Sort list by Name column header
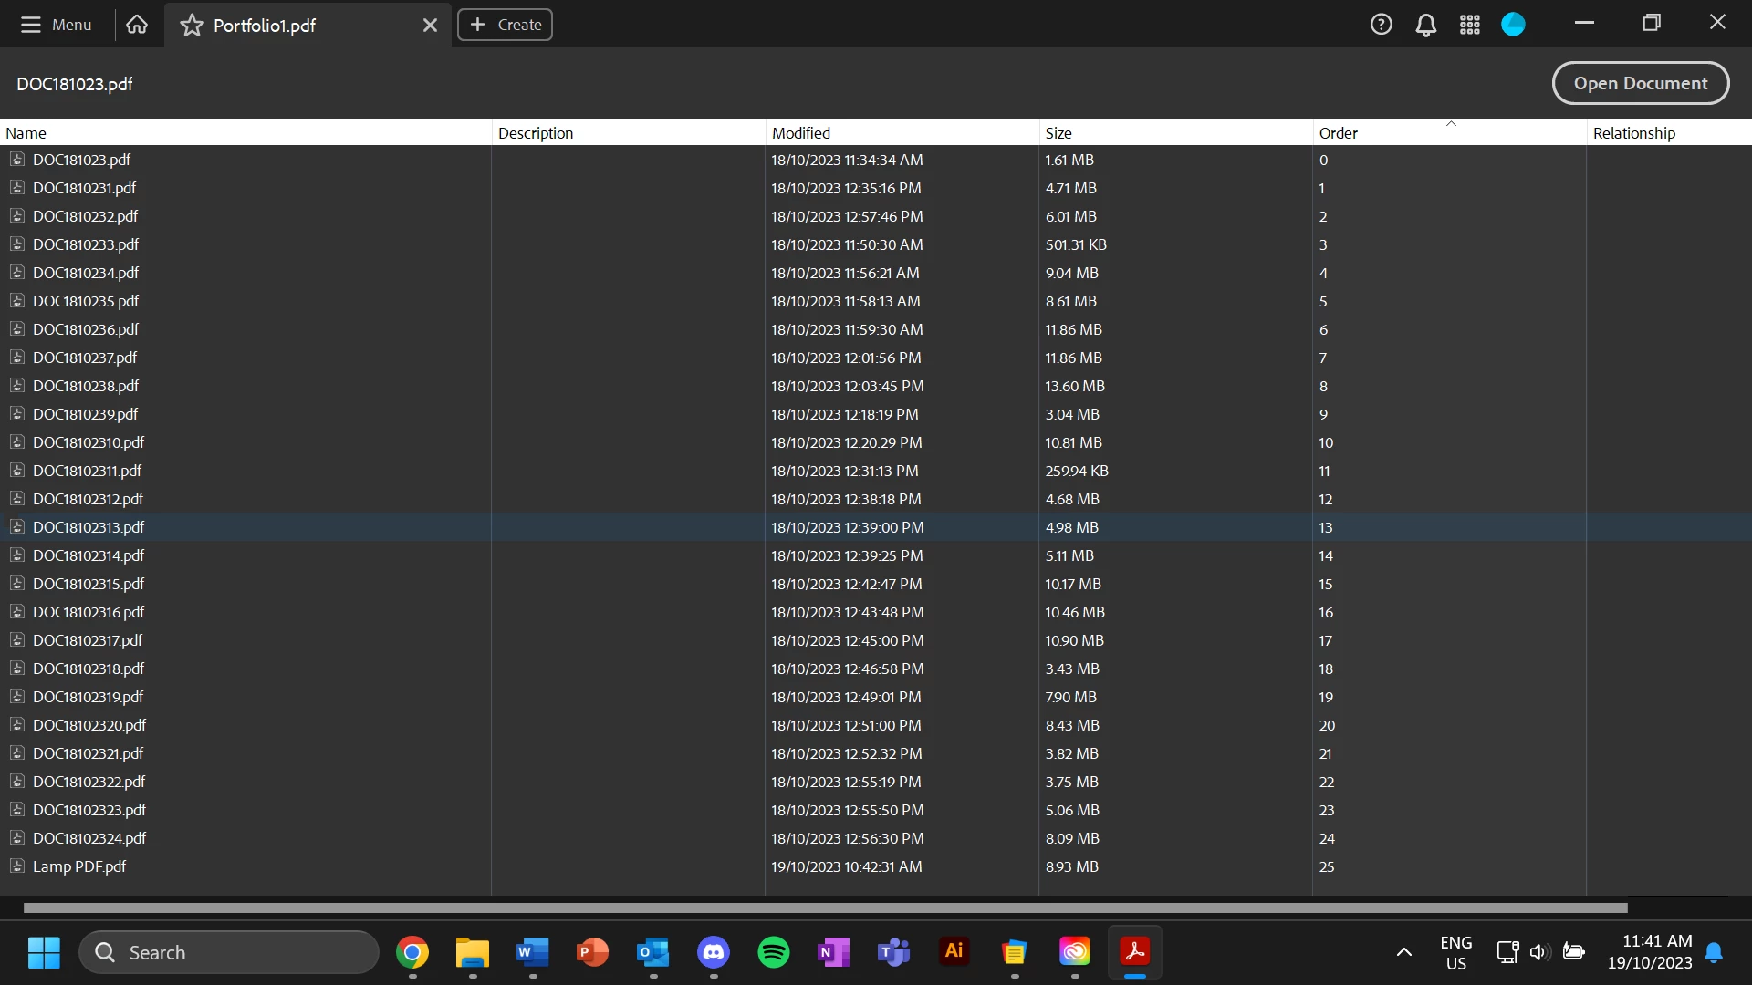 point(26,133)
